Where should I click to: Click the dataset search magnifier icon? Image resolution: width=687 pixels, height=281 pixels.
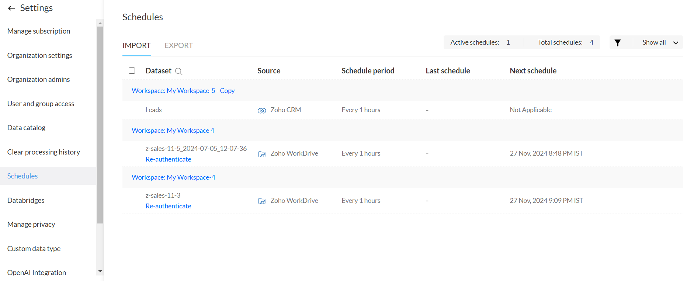[178, 71]
